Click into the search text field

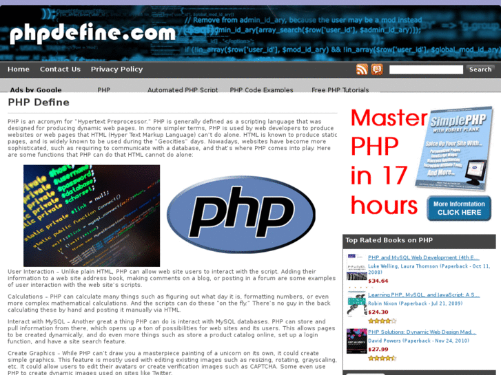pyautogui.click(x=426, y=69)
